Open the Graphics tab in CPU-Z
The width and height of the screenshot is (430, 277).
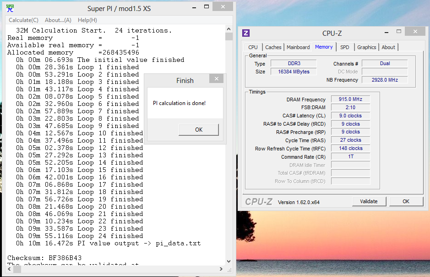[x=367, y=47]
